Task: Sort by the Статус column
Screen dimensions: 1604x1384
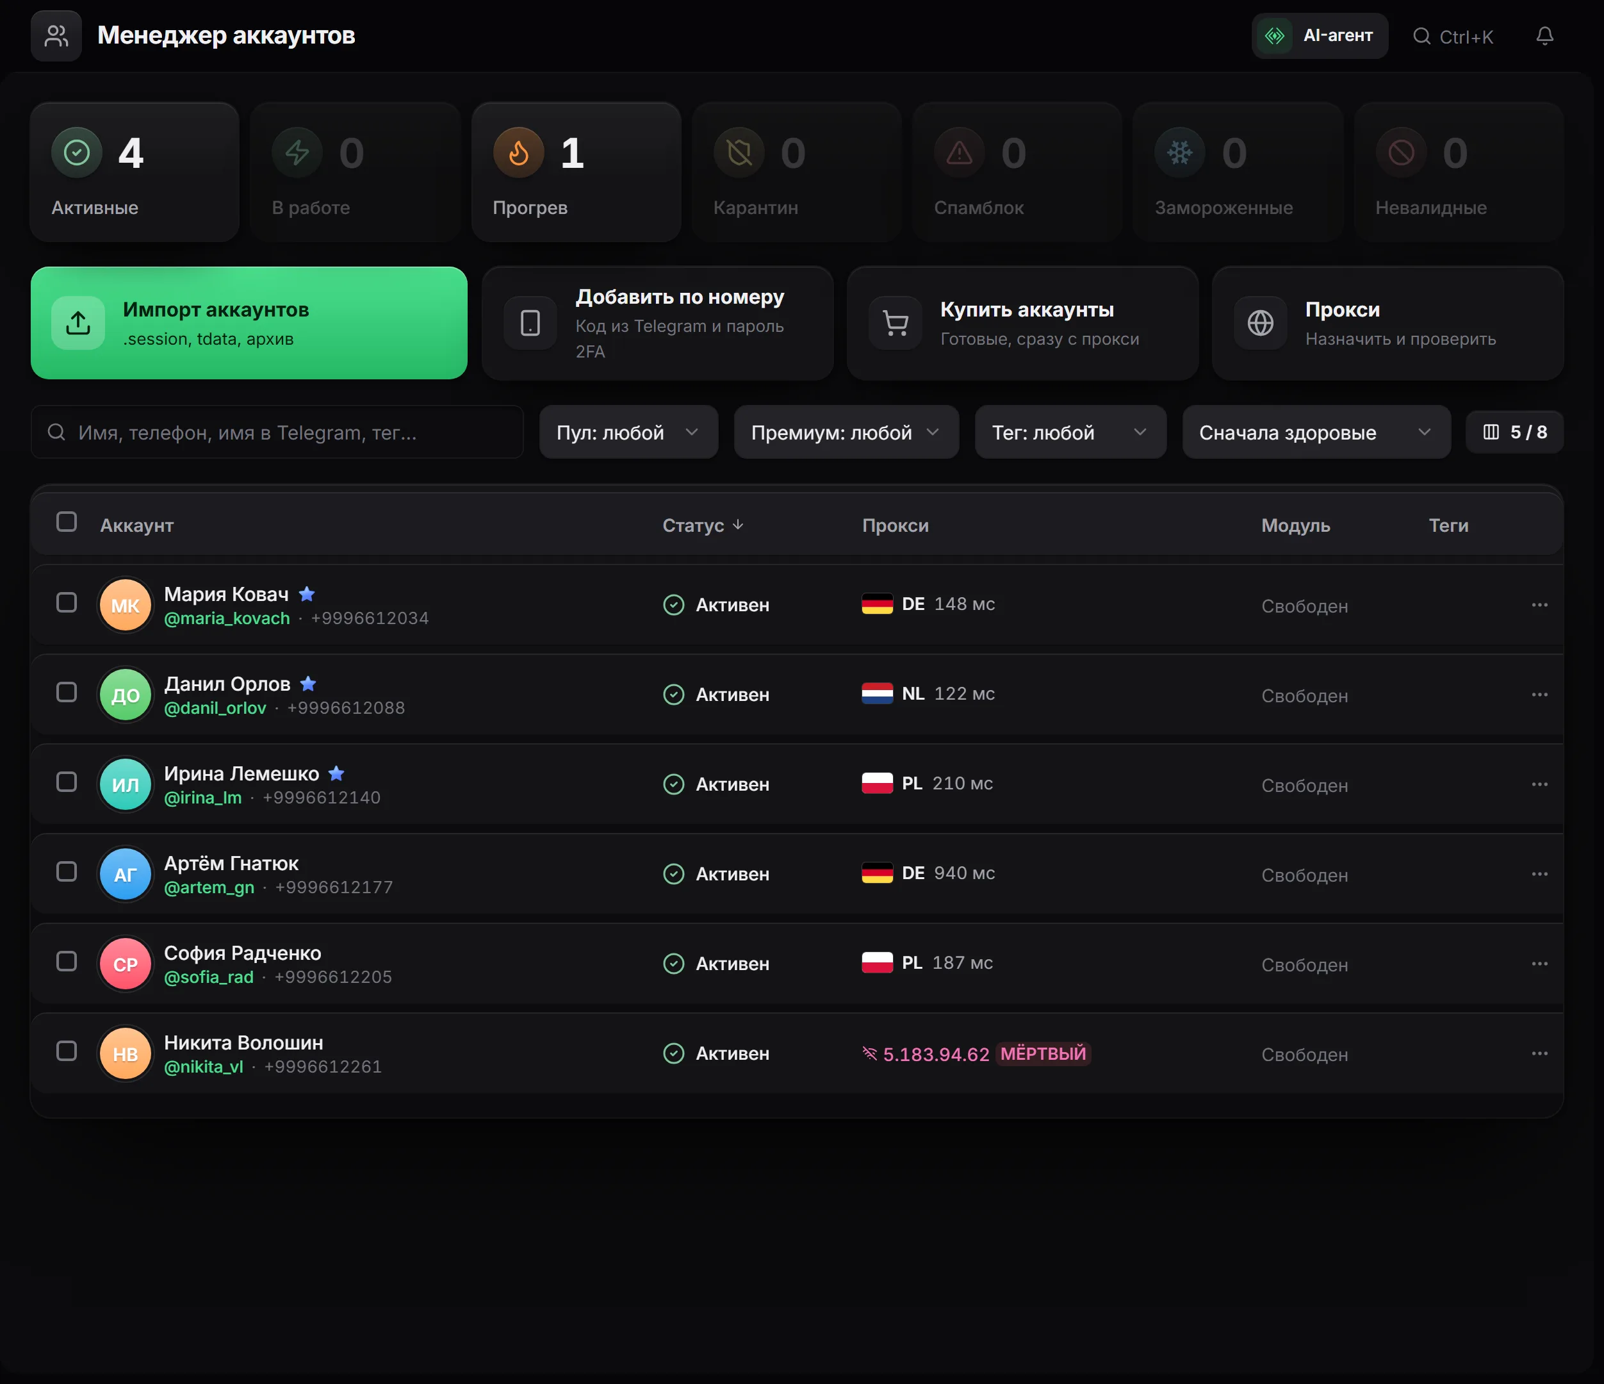Action: click(x=703, y=525)
